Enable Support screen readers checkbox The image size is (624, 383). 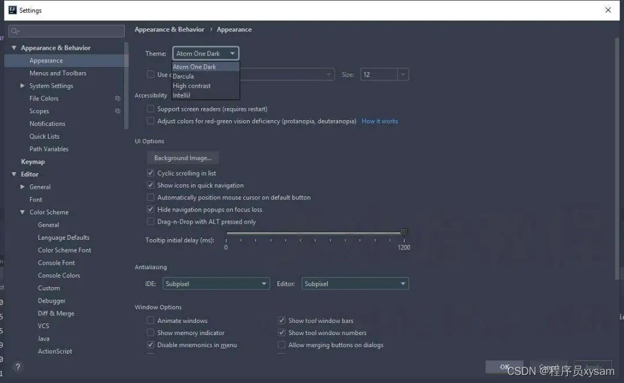click(150, 109)
